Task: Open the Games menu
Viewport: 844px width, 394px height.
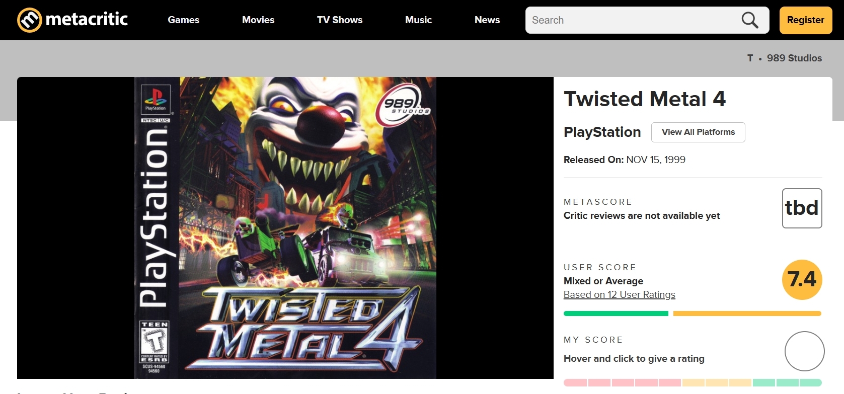Action: [x=184, y=20]
